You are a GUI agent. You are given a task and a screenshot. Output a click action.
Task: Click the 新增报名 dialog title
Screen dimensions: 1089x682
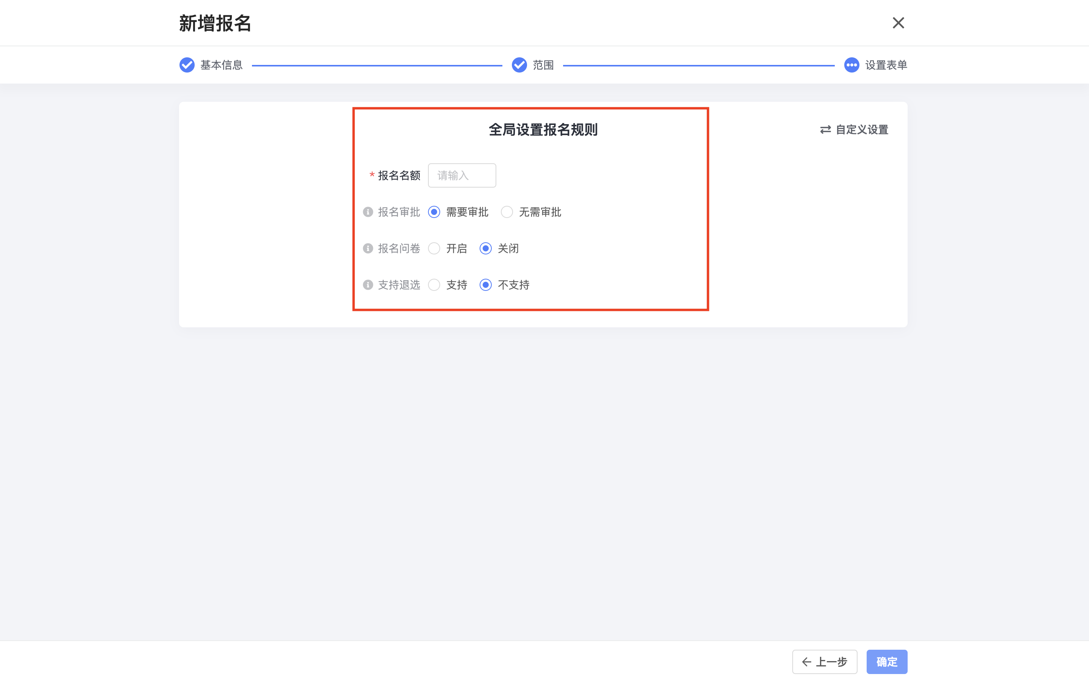215,23
